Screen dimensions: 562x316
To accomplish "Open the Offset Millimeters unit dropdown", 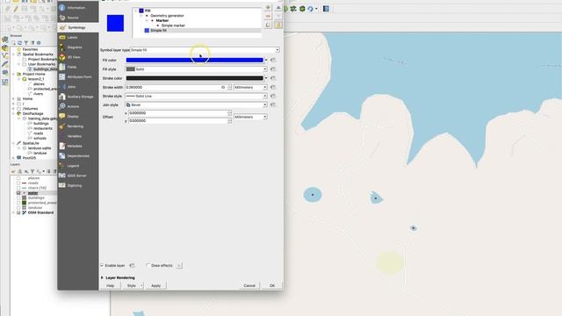I will [x=250, y=117].
